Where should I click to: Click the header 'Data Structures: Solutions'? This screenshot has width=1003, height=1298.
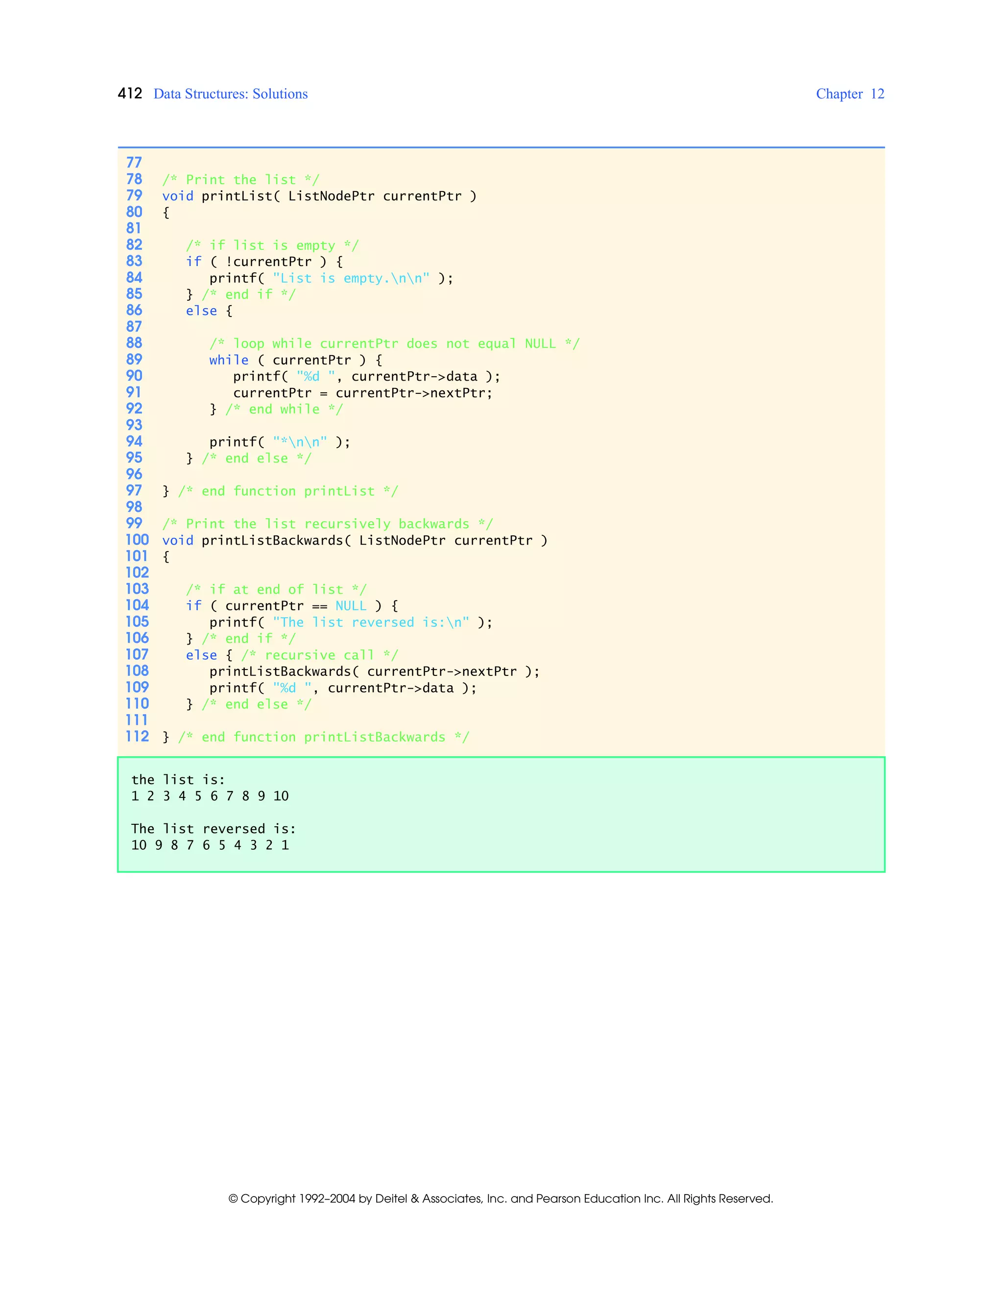point(231,94)
